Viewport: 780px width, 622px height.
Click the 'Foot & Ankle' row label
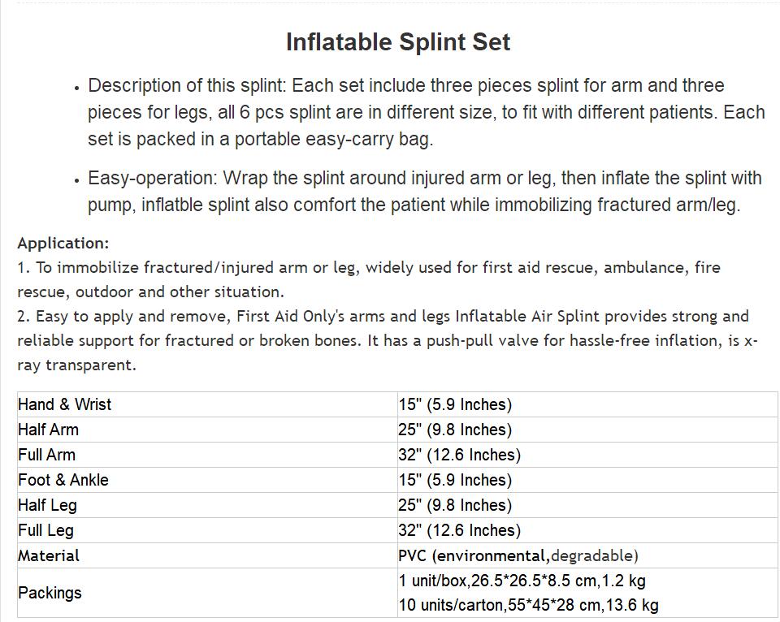(x=63, y=480)
